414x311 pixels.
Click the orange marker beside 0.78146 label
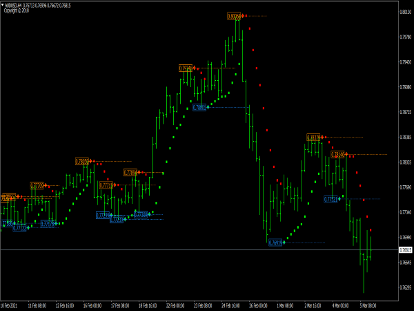tap(346, 154)
